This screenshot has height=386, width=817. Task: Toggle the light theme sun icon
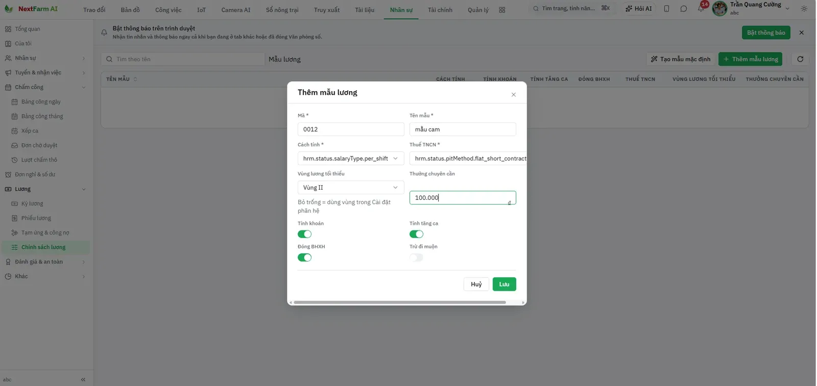(x=804, y=9)
